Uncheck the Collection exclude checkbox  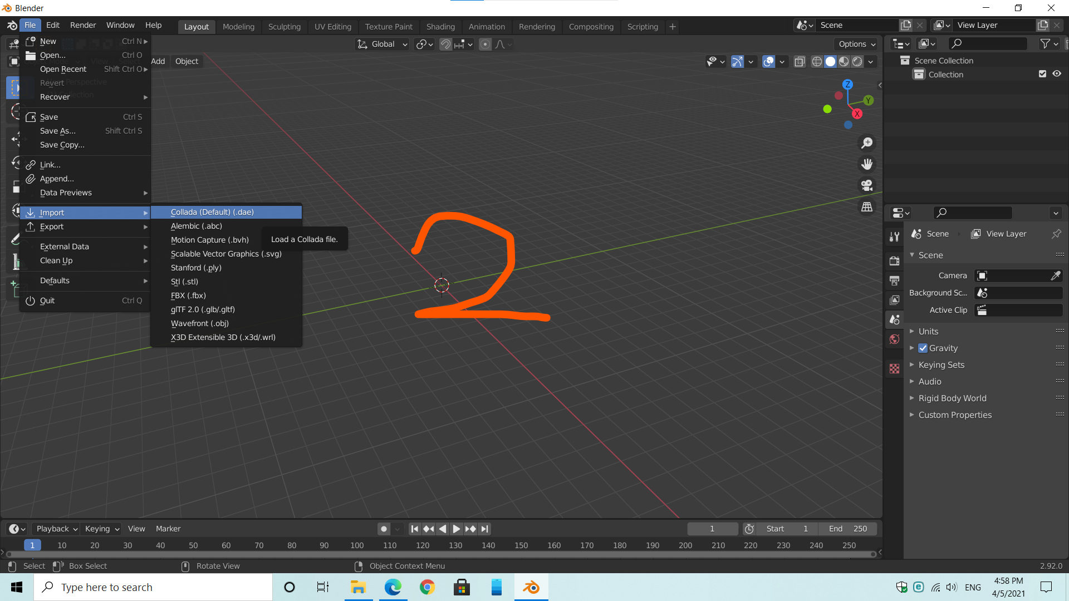click(x=1042, y=74)
